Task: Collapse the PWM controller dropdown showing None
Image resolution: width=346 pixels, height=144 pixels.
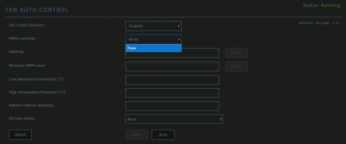Action: point(153,39)
